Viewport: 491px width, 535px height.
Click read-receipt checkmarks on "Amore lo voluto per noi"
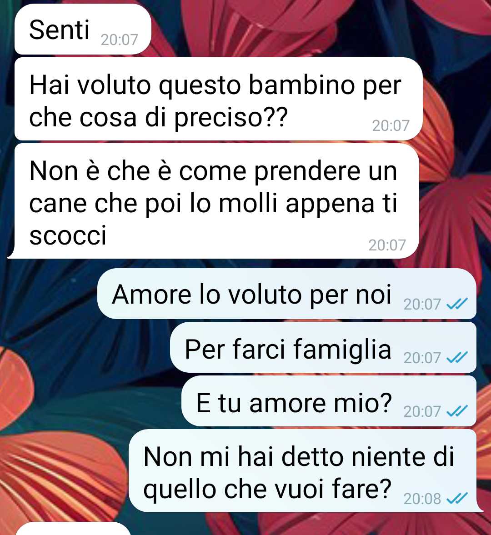tap(457, 303)
